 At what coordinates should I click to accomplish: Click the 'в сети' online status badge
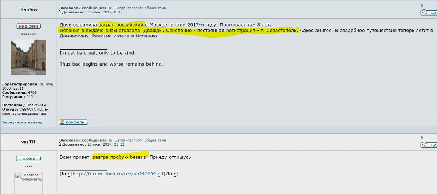28,159
